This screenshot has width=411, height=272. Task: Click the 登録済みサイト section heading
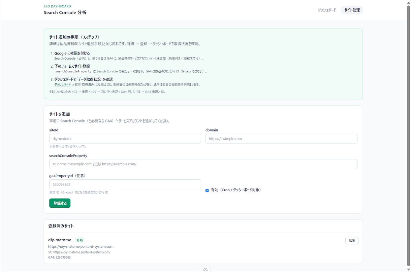(x=61, y=226)
